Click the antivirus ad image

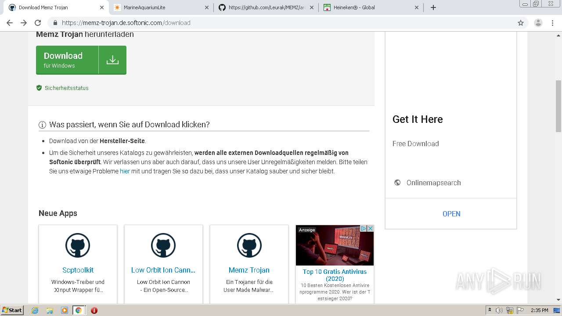[x=335, y=245]
